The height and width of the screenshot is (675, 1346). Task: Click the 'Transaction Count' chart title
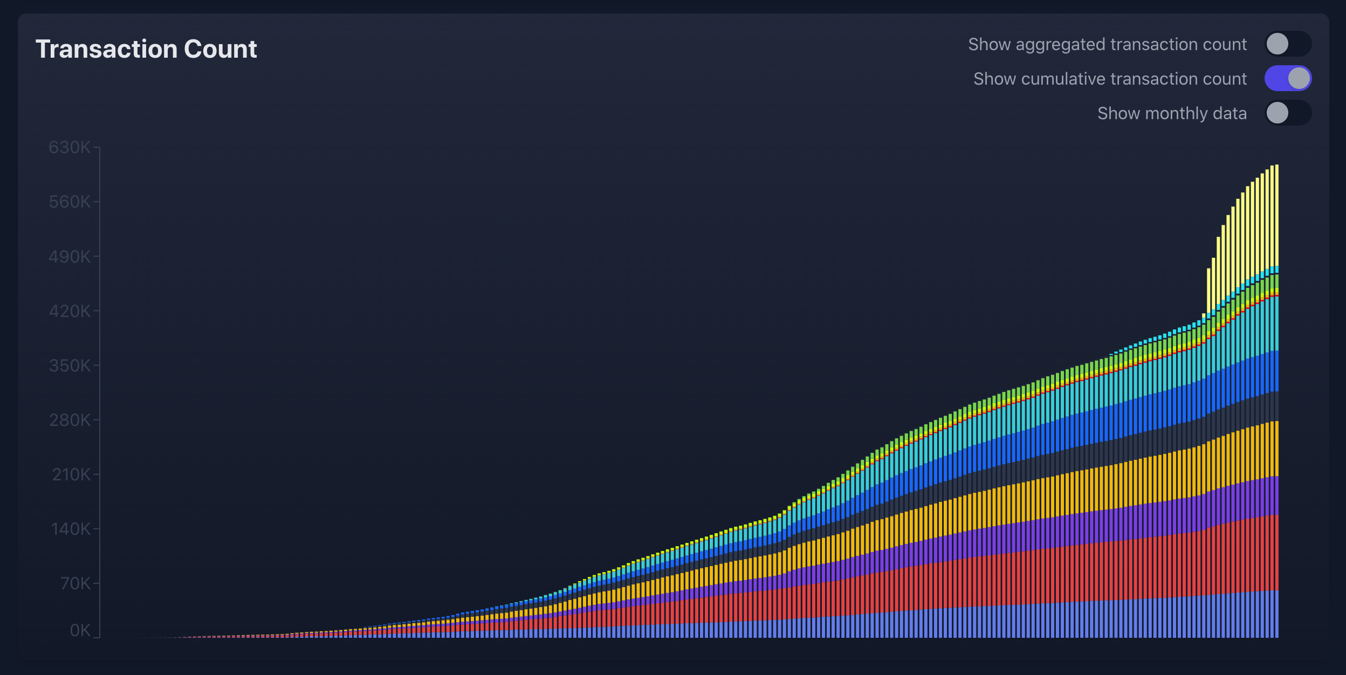coord(146,49)
